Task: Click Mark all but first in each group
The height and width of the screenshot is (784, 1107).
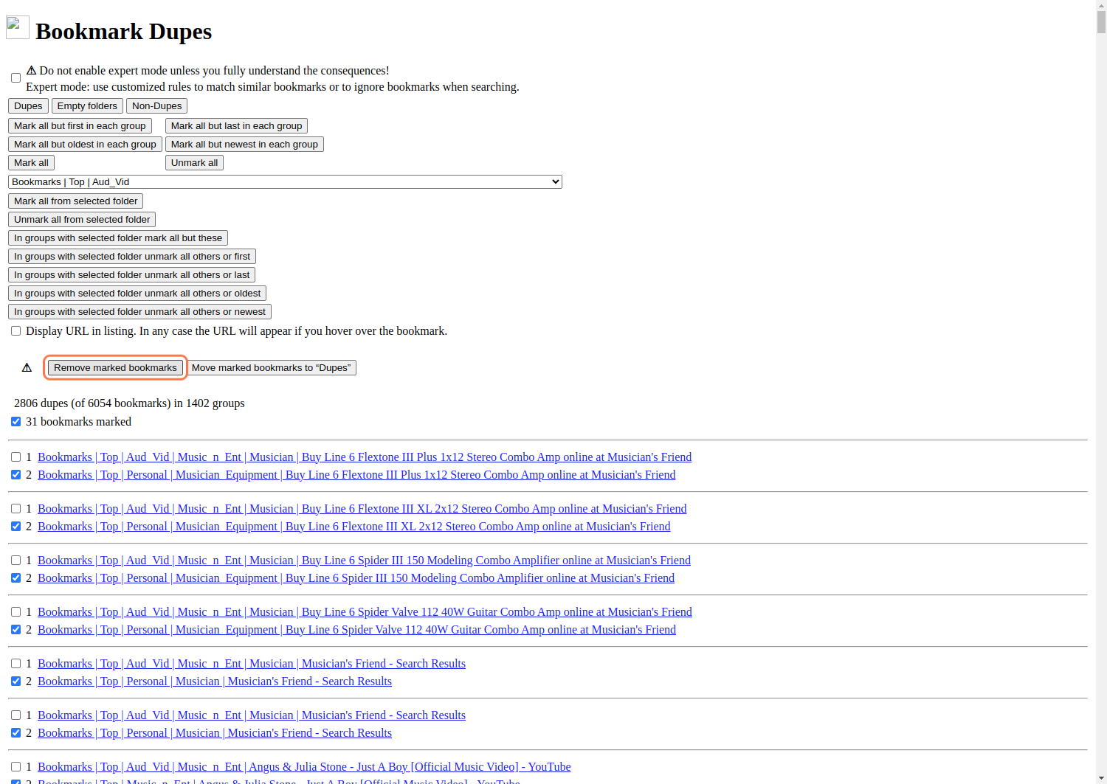Action: (x=80, y=126)
